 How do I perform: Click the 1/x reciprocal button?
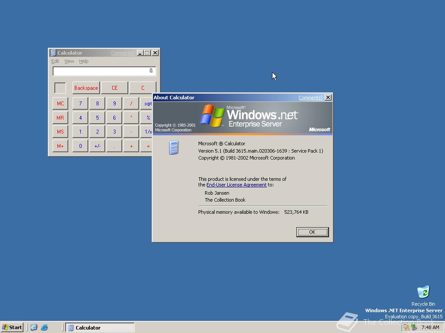pos(146,132)
